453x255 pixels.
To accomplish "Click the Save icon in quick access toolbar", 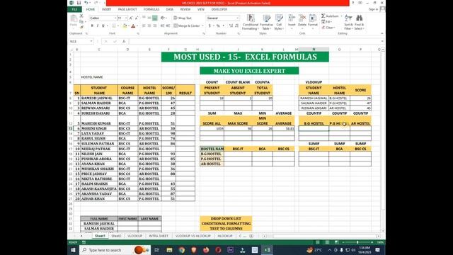I will pos(79,3).
